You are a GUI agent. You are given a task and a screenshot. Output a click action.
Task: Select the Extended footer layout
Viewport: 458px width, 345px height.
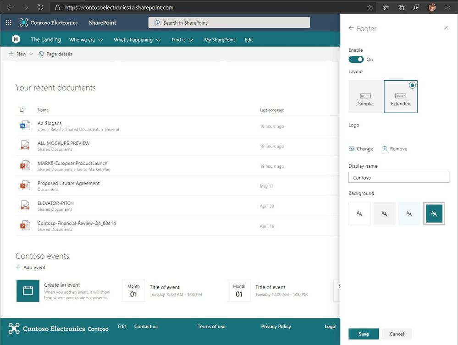(x=400, y=97)
